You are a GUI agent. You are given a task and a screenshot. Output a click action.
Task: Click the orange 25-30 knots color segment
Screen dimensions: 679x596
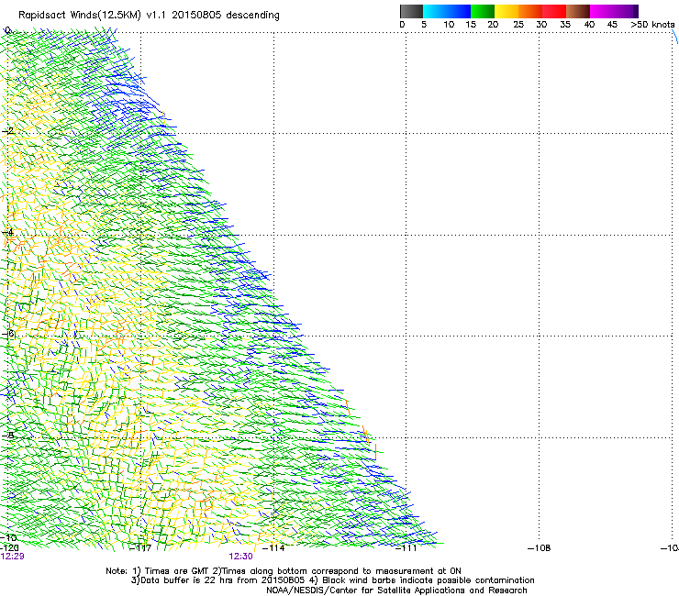pyautogui.click(x=530, y=11)
